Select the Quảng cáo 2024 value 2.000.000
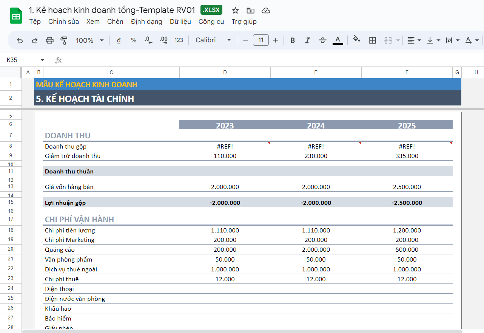The image size is (484, 333). (x=316, y=250)
